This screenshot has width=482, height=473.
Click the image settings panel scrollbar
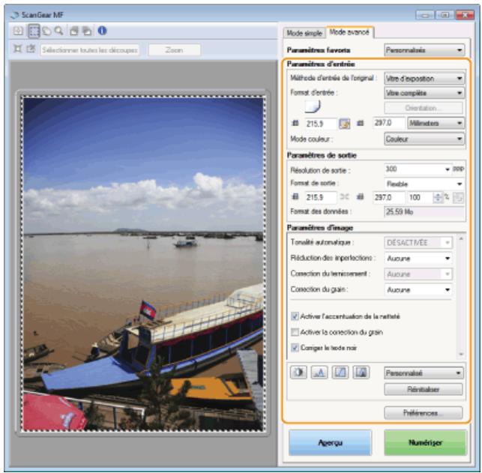461,296
